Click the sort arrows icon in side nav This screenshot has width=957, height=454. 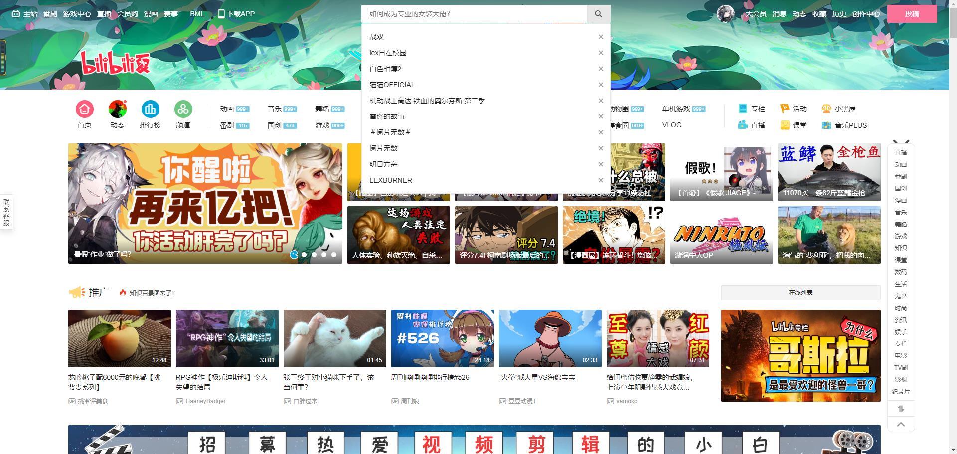(901, 409)
